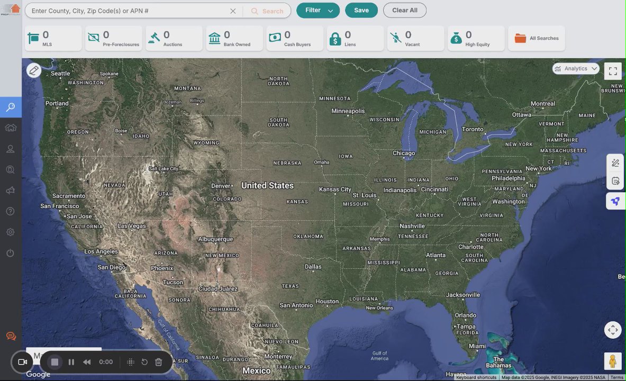Click the list search icon on map right side
The image size is (626, 381).
615,182
